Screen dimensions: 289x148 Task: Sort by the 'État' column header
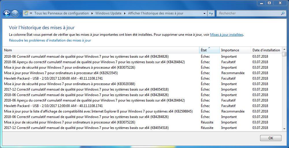tap(209, 50)
